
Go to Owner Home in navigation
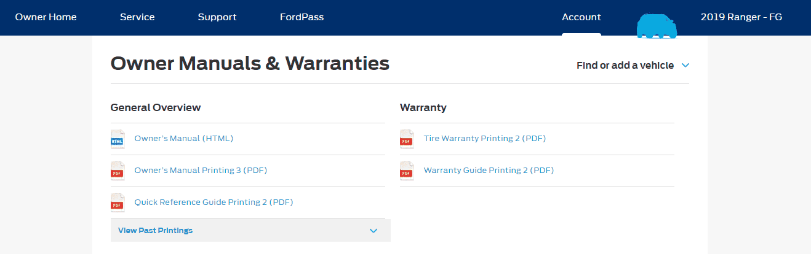pyautogui.click(x=46, y=17)
